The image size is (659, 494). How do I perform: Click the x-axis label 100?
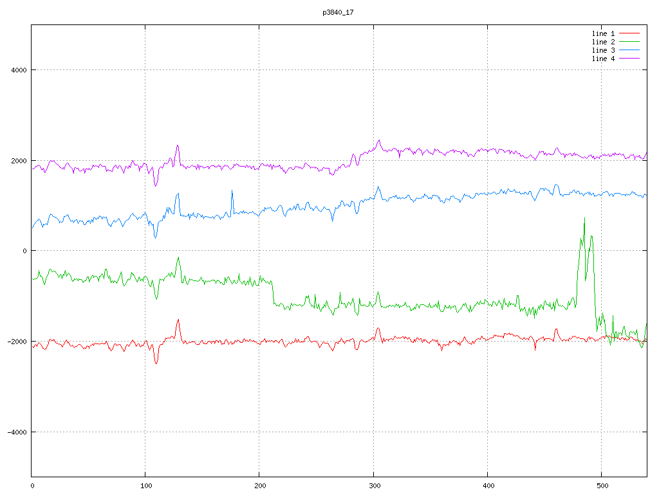pos(146,486)
